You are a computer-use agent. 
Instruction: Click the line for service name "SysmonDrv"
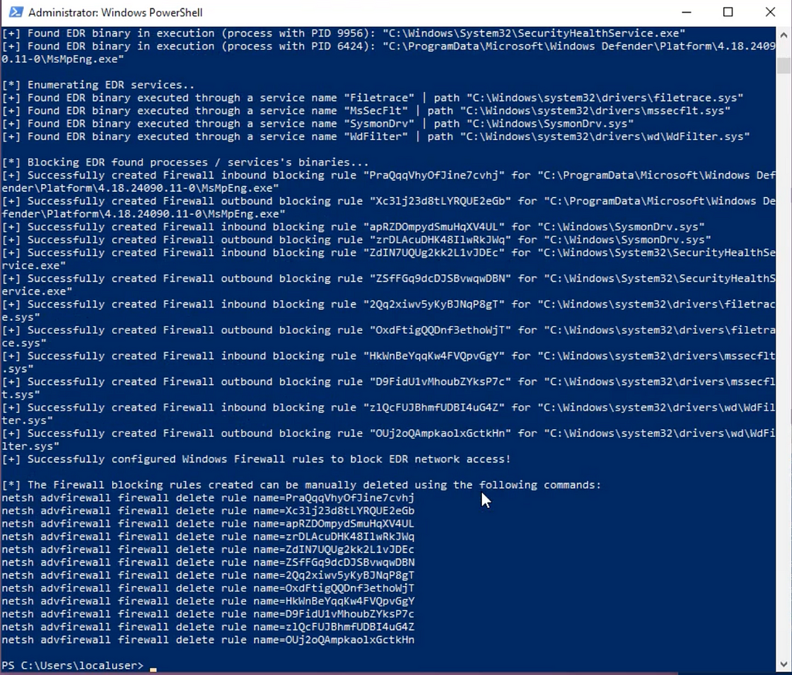click(317, 124)
